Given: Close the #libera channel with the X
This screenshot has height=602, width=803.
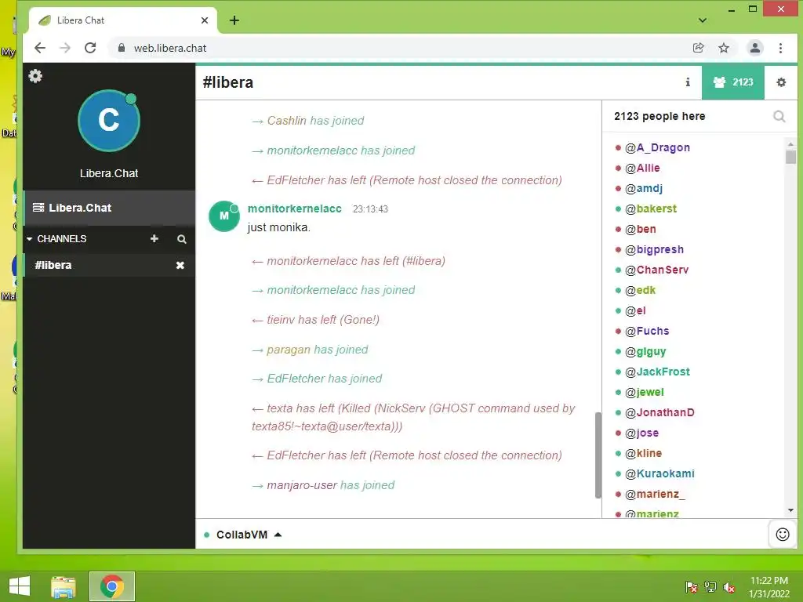Looking at the screenshot, I should click(x=180, y=265).
